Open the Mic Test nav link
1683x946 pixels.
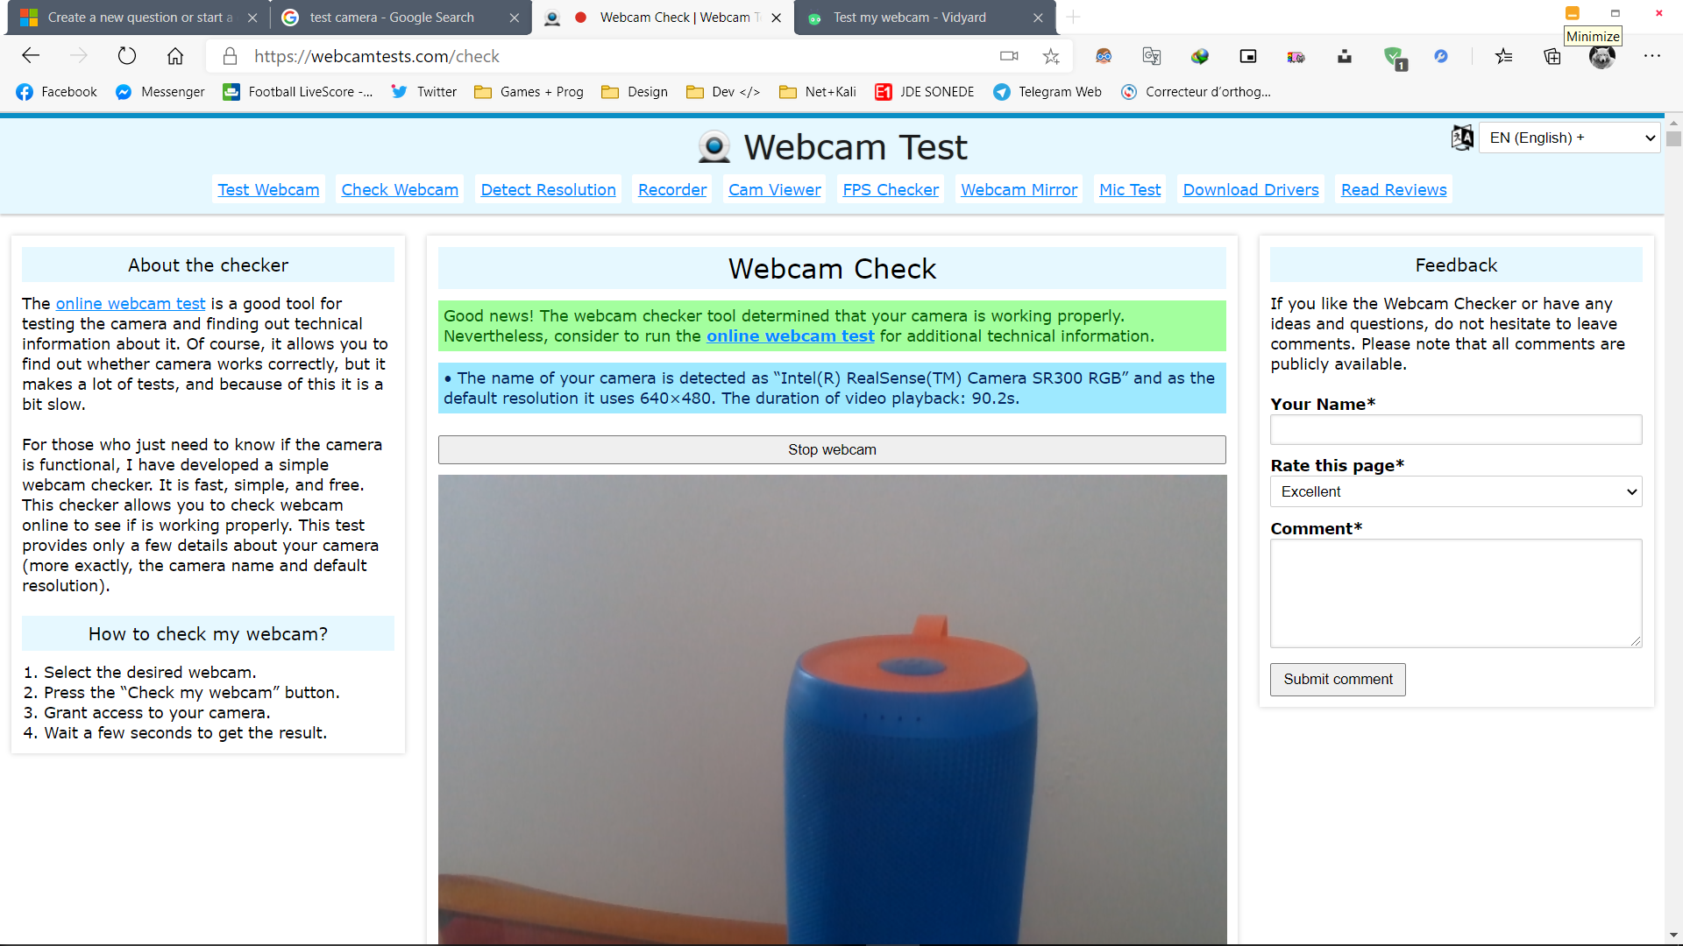click(1130, 190)
